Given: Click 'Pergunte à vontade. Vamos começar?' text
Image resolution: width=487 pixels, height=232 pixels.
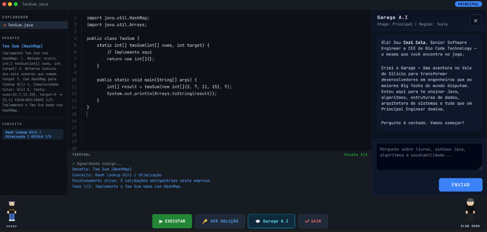Looking at the screenshot, I should coord(423,122).
